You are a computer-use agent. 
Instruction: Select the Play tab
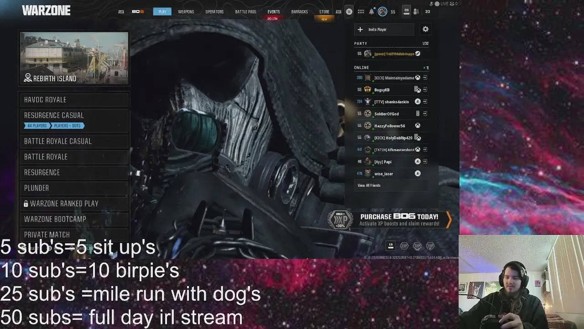162,11
